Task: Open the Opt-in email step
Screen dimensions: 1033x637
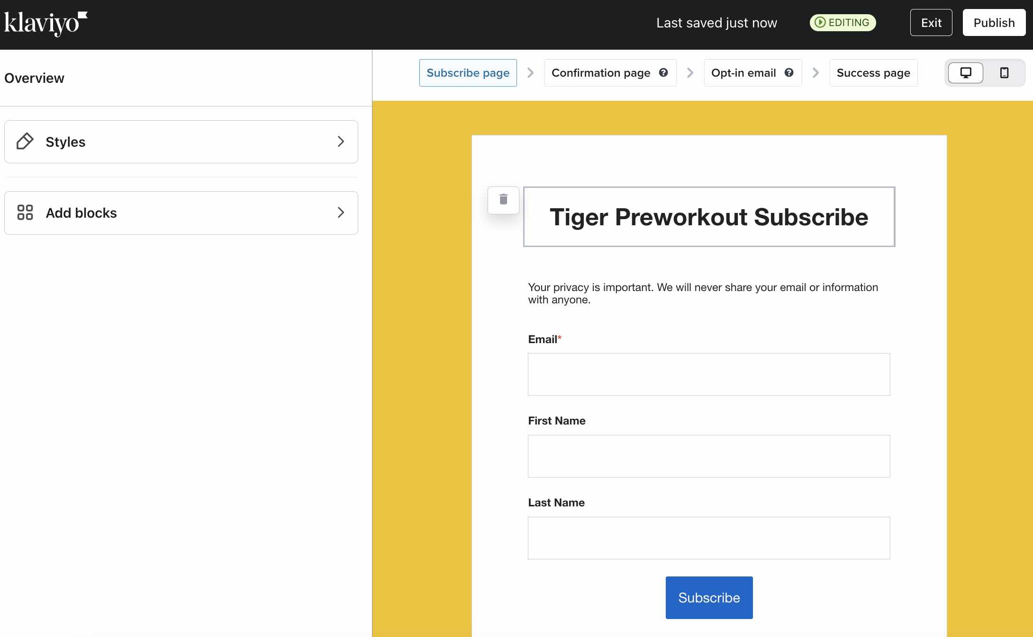Action: click(743, 72)
